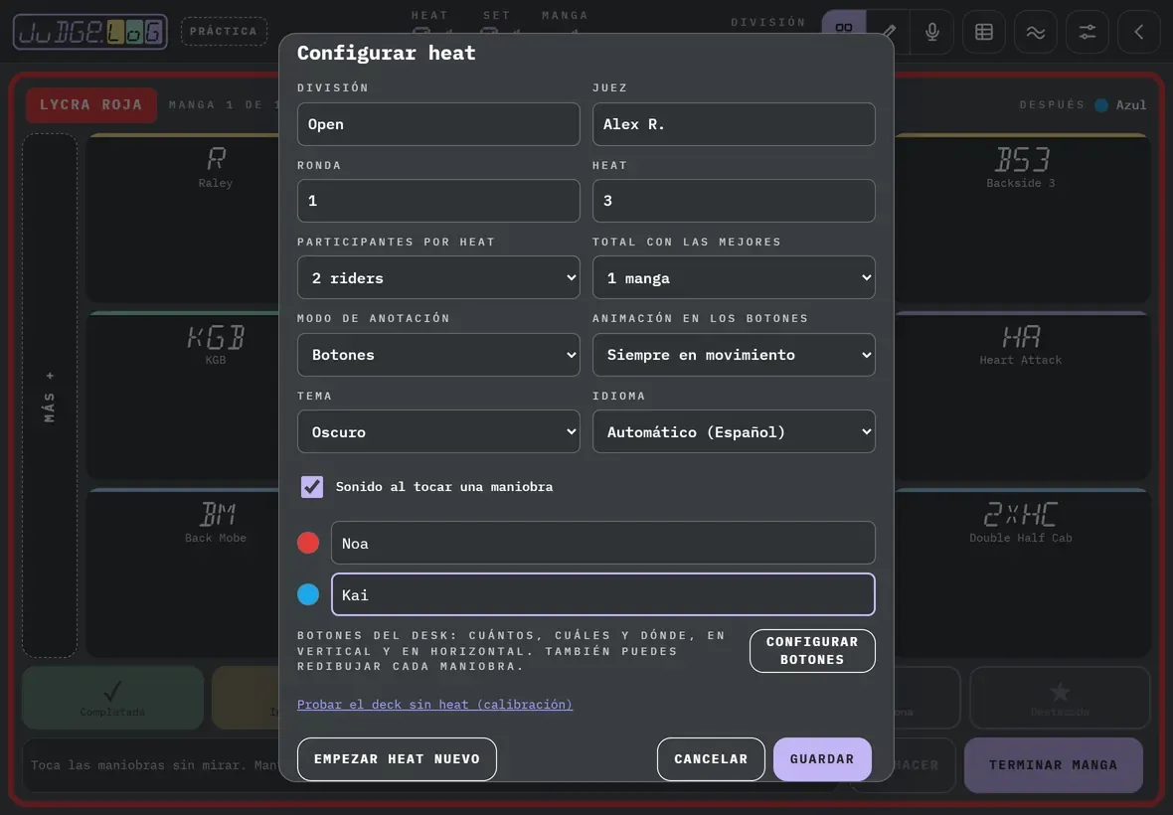Click the Configurar botones button
The image size is (1173, 815).
click(x=812, y=650)
